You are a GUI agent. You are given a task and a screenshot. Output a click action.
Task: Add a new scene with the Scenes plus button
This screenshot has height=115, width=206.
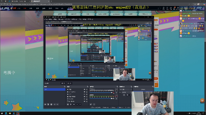coord(45,105)
